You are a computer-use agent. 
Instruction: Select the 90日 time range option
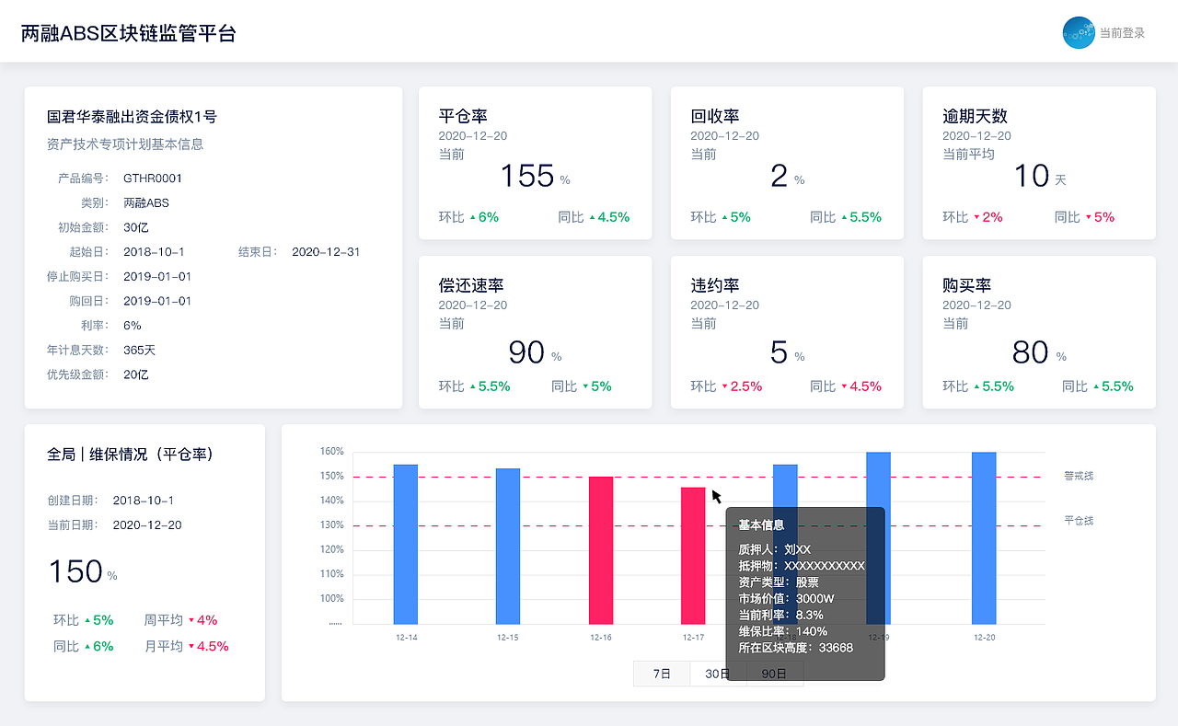774,674
